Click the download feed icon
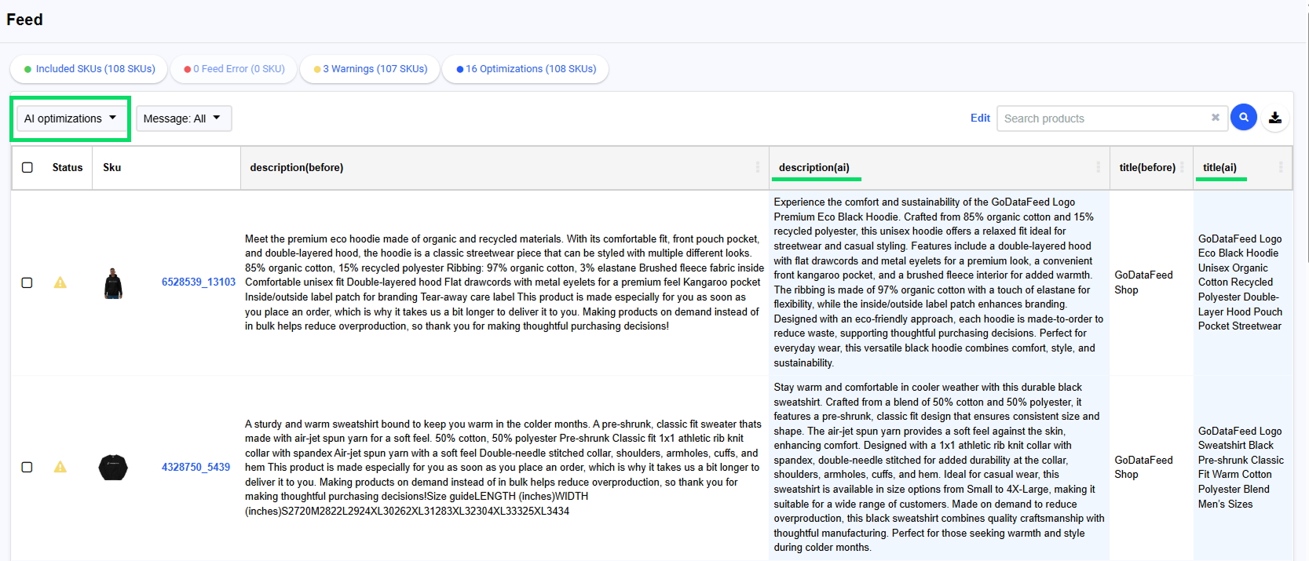Viewport: 1309px width, 561px height. 1275,118
